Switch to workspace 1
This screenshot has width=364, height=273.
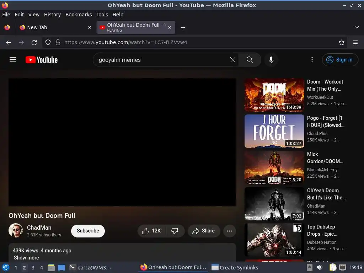[16, 267]
